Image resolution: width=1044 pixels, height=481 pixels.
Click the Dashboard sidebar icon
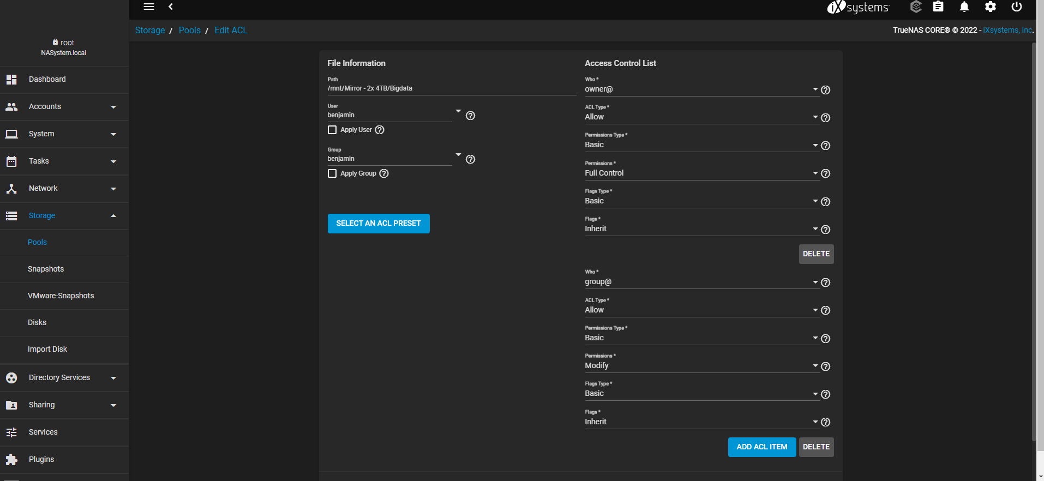click(11, 80)
